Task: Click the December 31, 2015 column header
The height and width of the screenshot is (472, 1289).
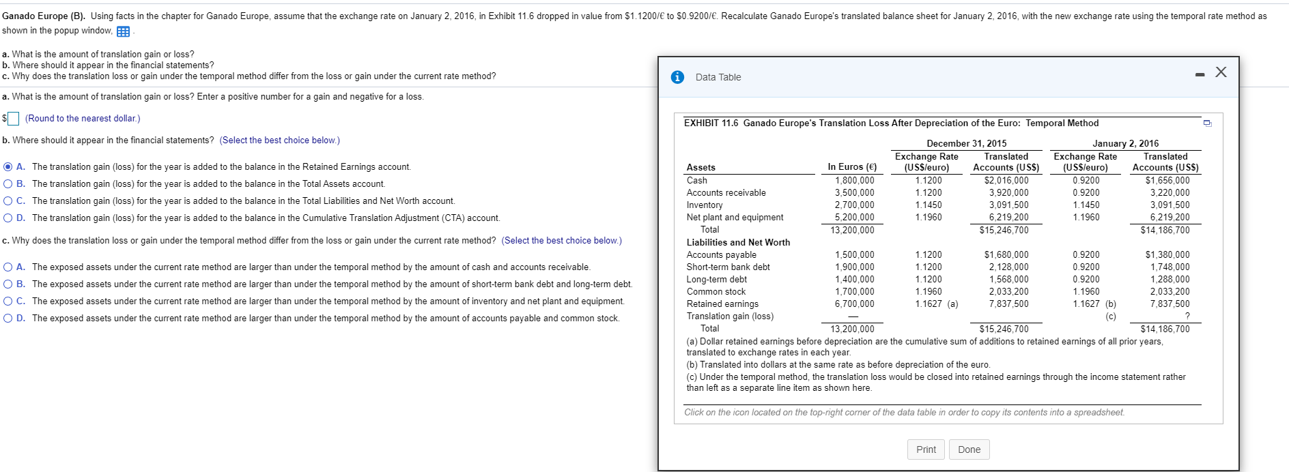Action: (967, 143)
